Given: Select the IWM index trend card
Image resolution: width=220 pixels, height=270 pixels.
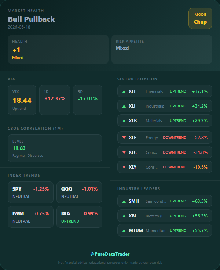Looking at the screenshot, I should 30,217.
